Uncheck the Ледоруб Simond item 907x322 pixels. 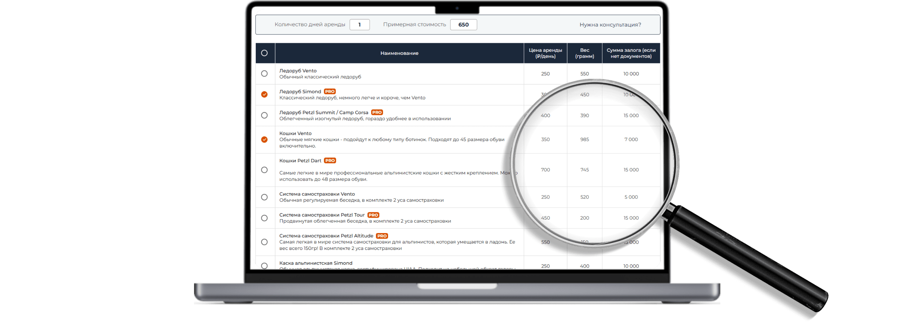(264, 94)
